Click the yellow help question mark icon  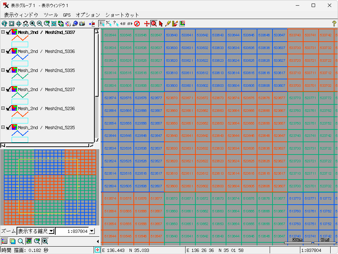coord(334,24)
